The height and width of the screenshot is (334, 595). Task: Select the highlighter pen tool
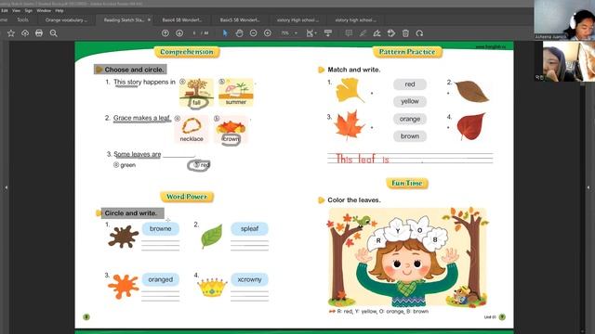tap(363, 33)
